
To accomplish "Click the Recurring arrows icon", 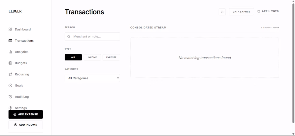I will pos(10,74).
